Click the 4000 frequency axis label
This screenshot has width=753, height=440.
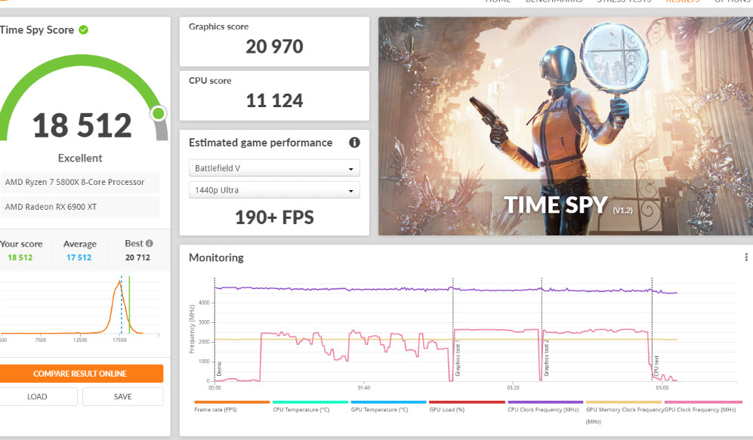204,303
